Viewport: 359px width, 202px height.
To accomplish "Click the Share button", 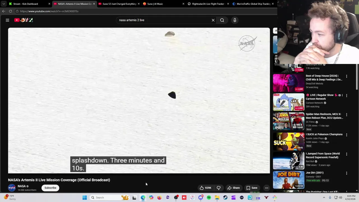I will coord(234,188).
